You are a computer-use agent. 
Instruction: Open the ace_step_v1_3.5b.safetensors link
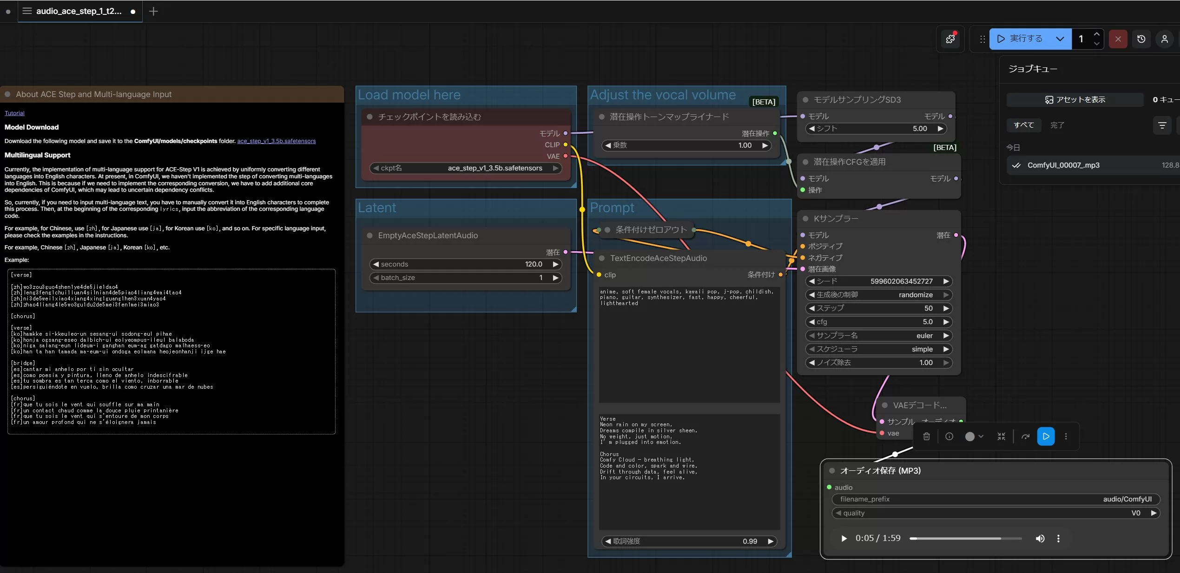coord(276,141)
